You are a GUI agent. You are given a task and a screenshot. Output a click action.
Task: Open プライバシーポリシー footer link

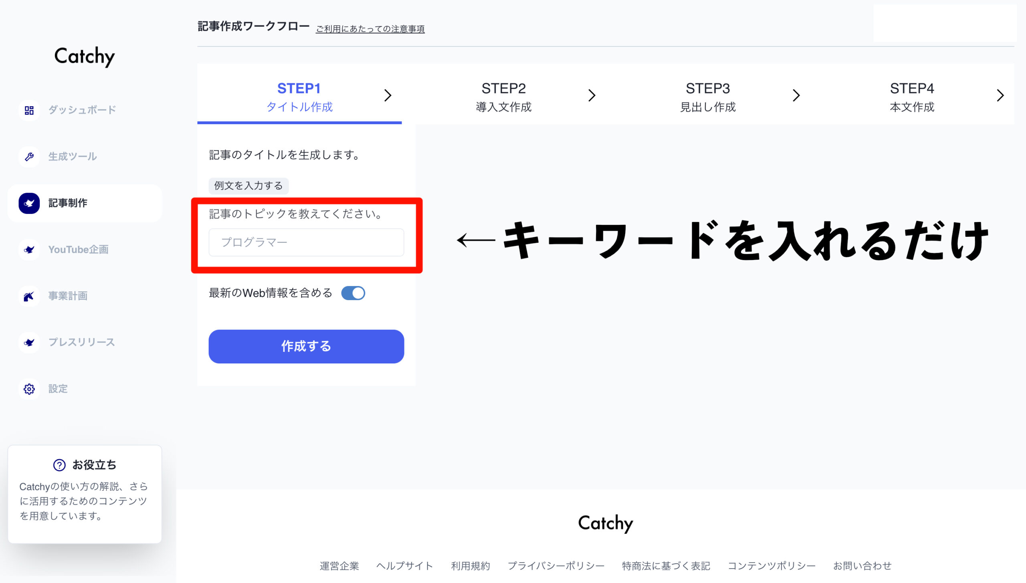point(556,566)
